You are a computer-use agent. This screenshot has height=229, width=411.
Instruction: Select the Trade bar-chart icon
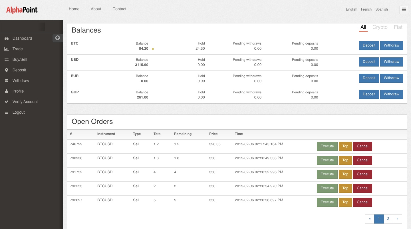coord(7,49)
